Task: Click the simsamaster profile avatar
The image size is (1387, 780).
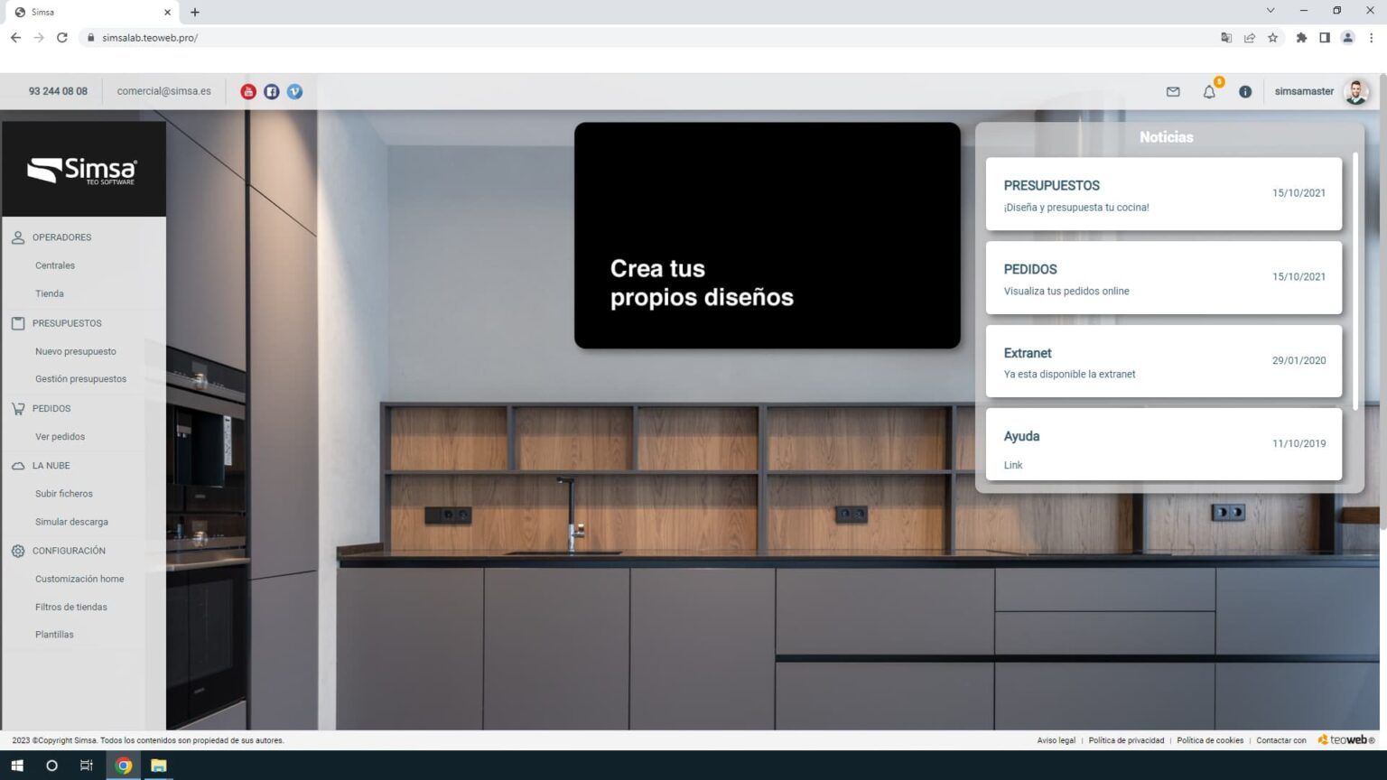Action: point(1355,91)
